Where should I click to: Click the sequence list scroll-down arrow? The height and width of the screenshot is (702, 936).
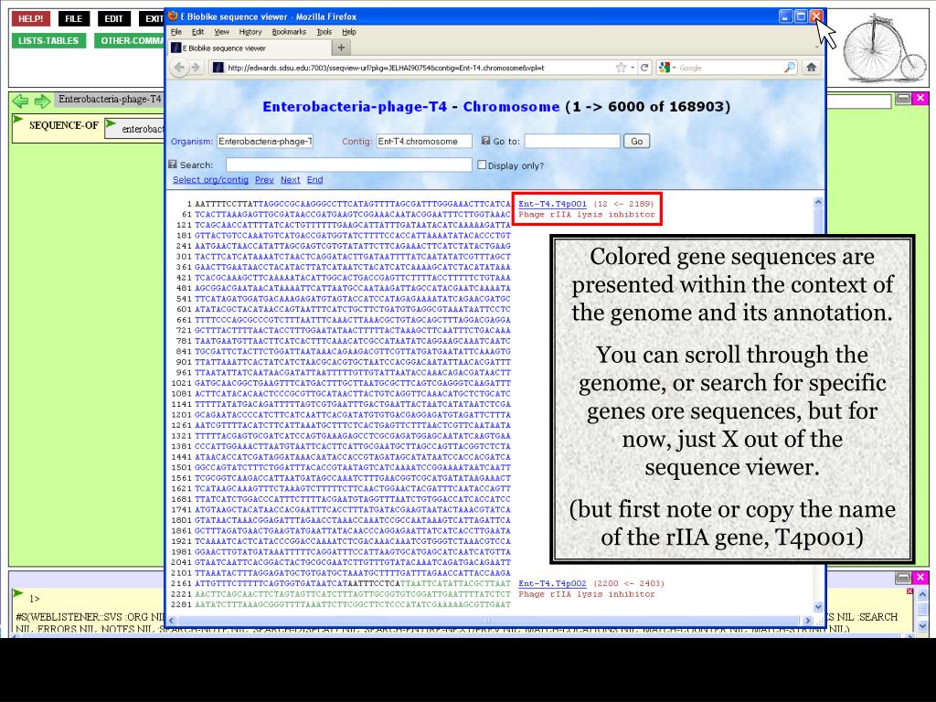coord(818,607)
